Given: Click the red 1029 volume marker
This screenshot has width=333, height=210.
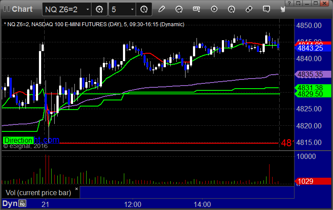Looking at the screenshot, I should [313, 181].
